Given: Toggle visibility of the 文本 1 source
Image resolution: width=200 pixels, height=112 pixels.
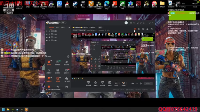Looking at the screenshot, I should [x=47, y=37].
